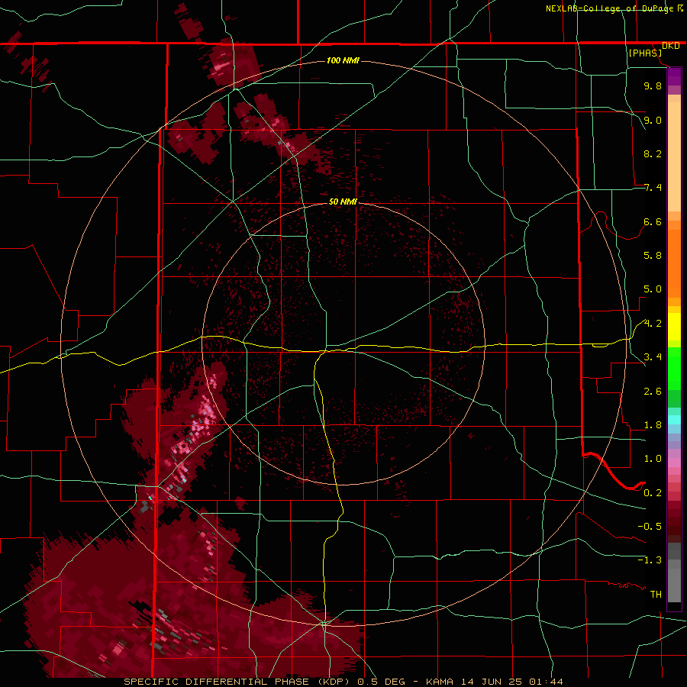
Task: Click the 2.6 legend value
Action: 653,392
